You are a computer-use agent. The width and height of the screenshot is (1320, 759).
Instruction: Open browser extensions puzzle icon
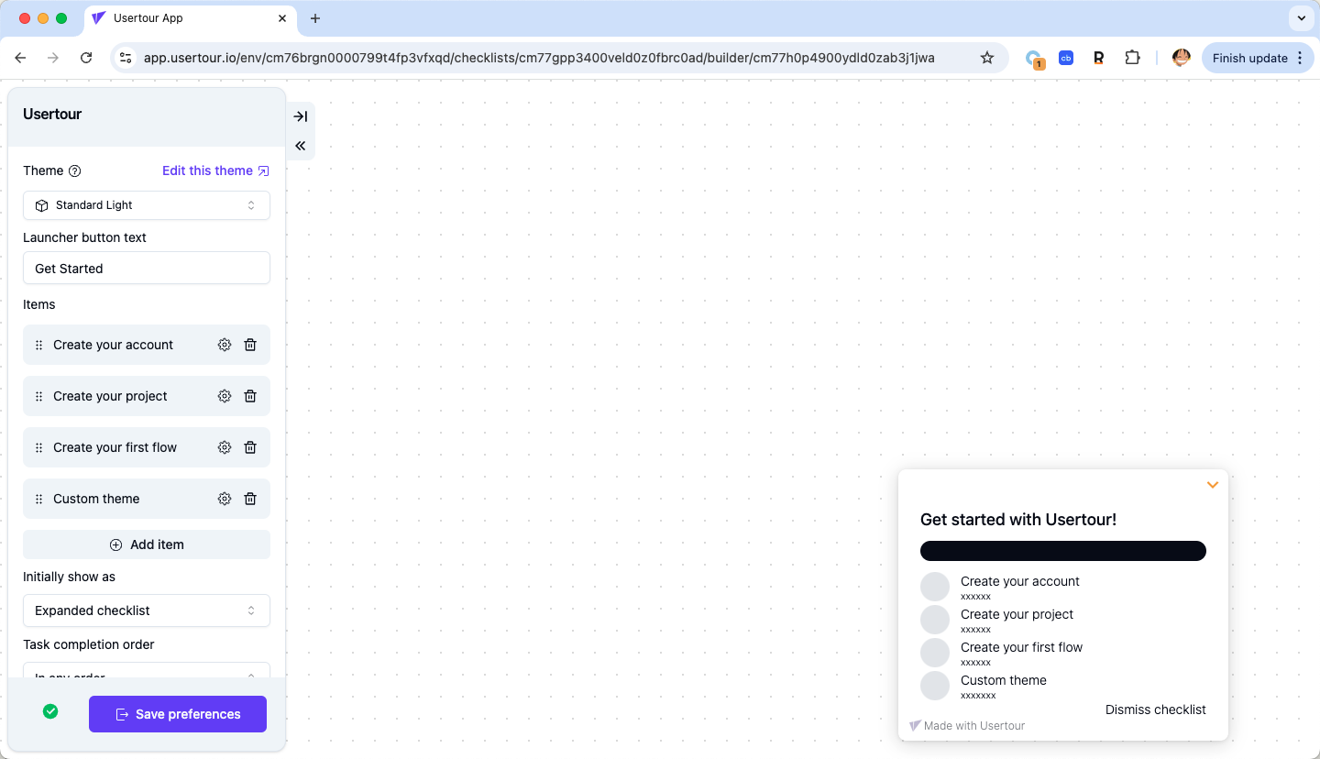pyautogui.click(x=1132, y=58)
